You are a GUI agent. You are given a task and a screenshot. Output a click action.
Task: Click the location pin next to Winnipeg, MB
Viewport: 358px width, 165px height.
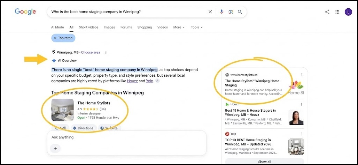(54, 52)
